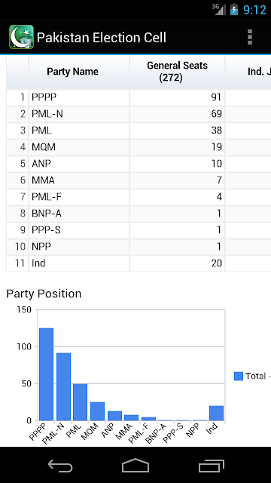Tap the PML-N bar in chart
271x483 pixels.
[x=63, y=387]
